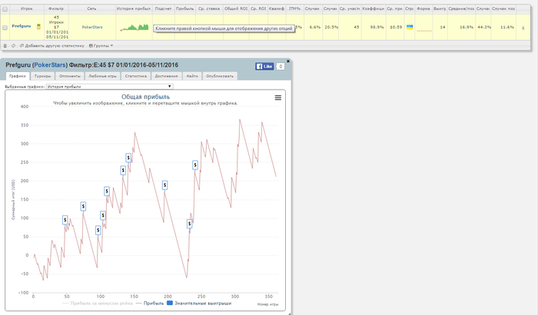Switch to the Найти tab

point(192,76)
